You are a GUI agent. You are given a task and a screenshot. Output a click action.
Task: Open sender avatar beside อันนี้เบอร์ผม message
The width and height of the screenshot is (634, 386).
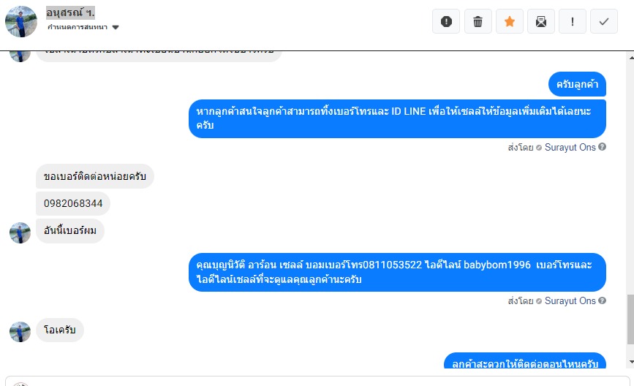tap(20, 232)
